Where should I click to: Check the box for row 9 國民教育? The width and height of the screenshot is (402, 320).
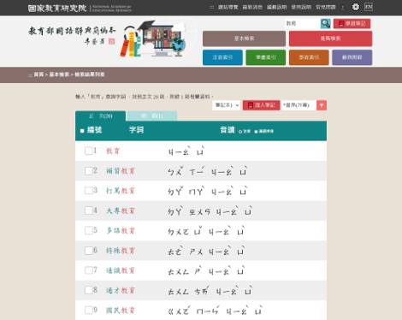89,310
